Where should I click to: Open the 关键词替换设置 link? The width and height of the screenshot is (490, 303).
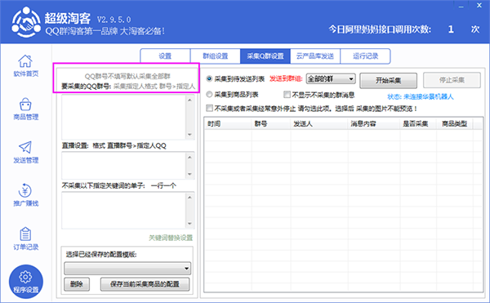(171, 238)
